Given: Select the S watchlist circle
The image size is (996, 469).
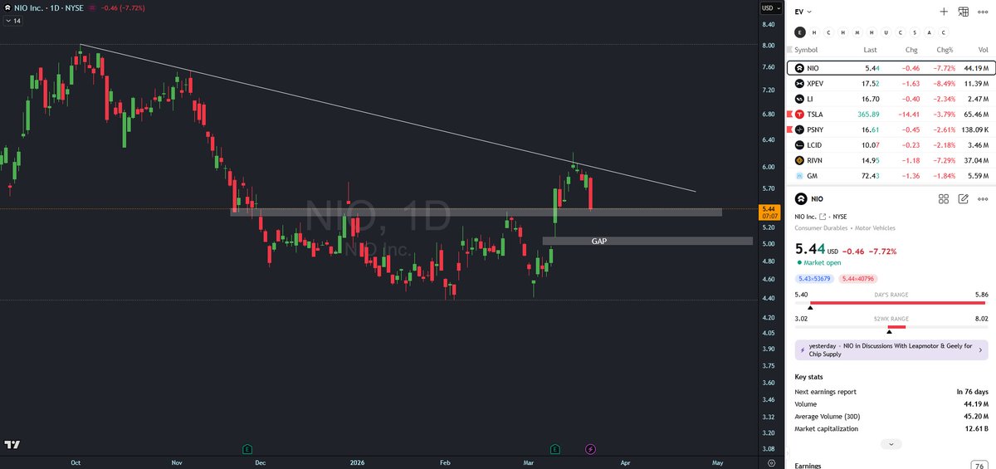Looking at the screenshot, I should tap(915, 32).
